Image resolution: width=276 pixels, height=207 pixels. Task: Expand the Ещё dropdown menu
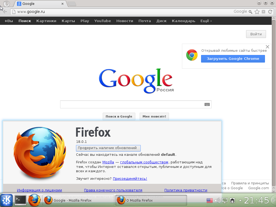pos(206,21)
